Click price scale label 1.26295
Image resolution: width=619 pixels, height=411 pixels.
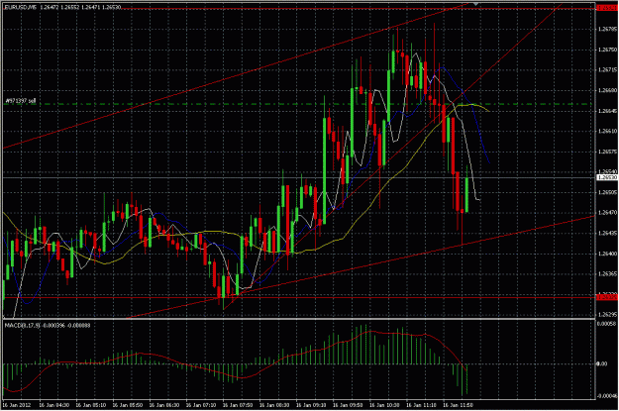607,315
